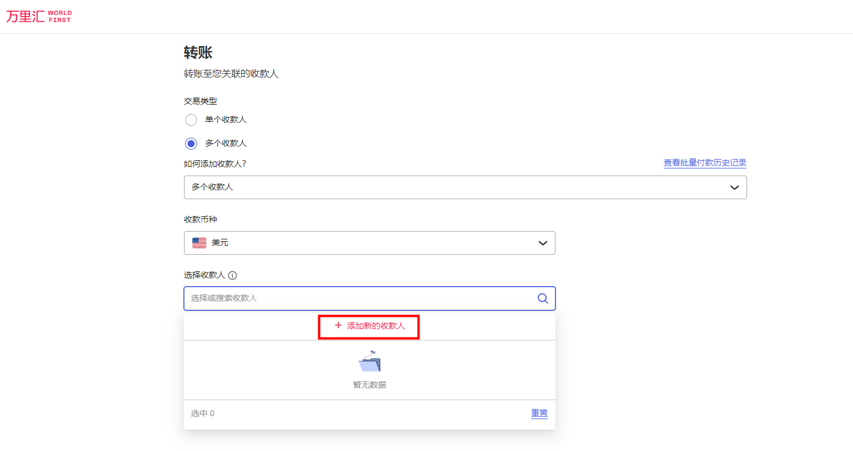Click the 选中 0 selection counter
The image size is (853, 451).
203,414
